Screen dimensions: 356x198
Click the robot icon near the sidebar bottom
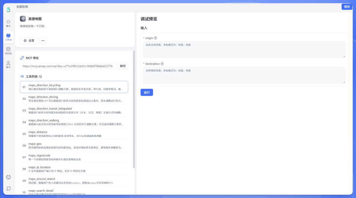pos(8,177)
